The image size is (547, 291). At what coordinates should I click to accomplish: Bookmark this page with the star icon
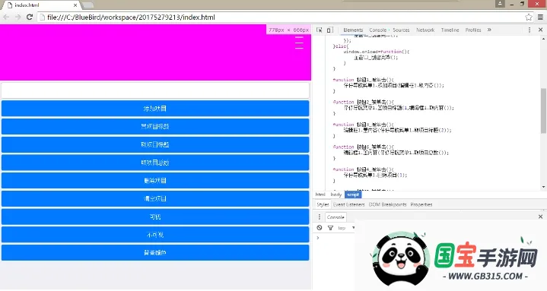(x=529, y=17)
